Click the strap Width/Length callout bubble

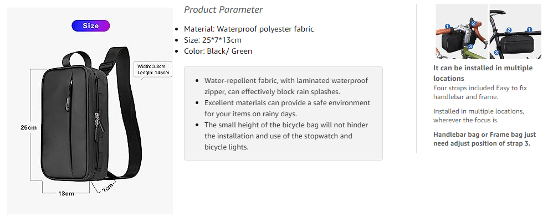tap(153, 70)
